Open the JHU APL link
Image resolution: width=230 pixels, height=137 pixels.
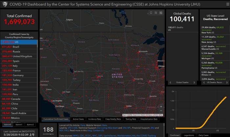coord(127,128)
